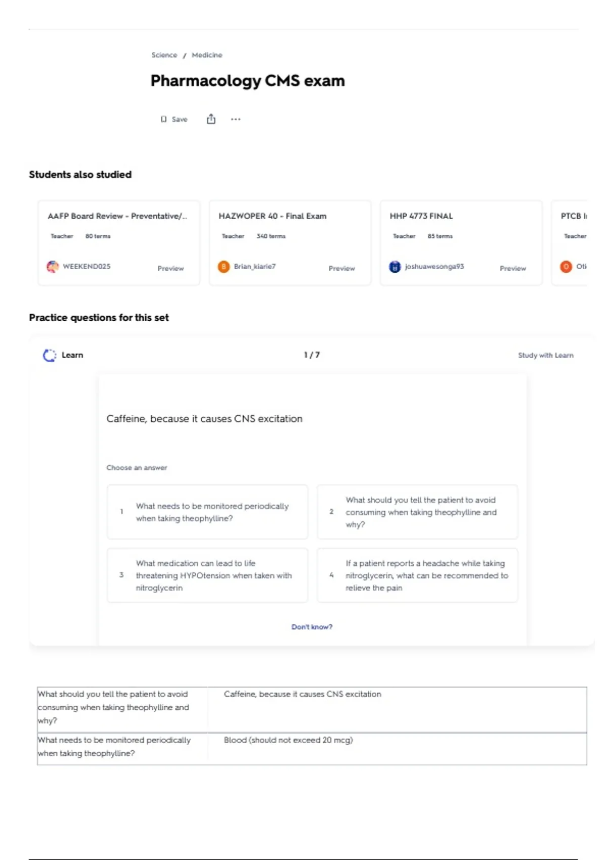Click joshuawesonga93 profile avatar
The height and width of the screenshot is (860, 607).
coord(395,267)
